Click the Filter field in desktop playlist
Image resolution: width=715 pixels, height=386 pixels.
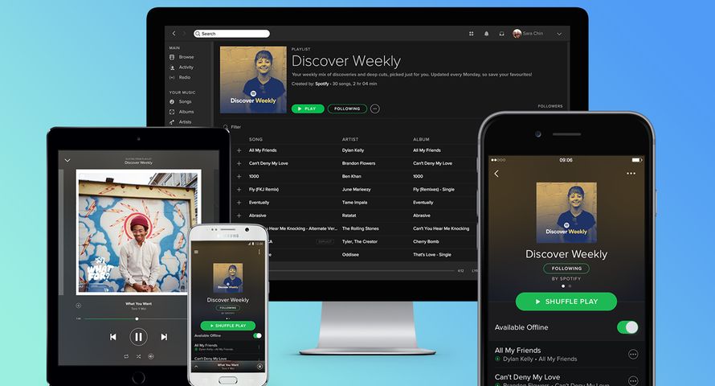click(x=232, y=127)
